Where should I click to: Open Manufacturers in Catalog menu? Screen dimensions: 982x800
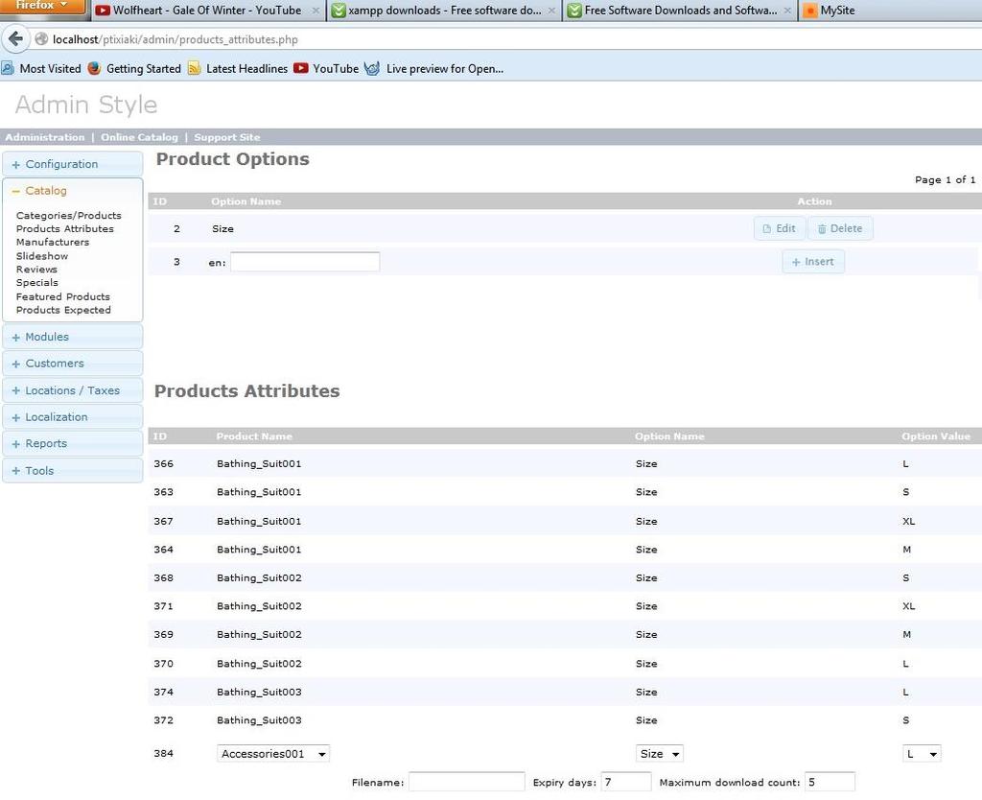(x=53, y=242)
